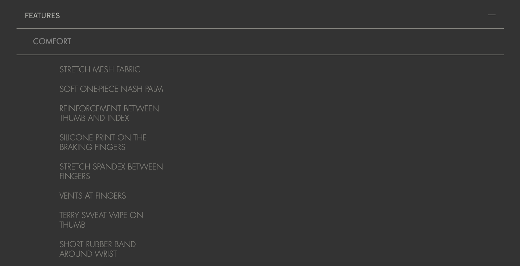Select the VENTS AT FINGERS feature
Image resolution: width=520 pixels, height=266 pixels.
point(93,196)
